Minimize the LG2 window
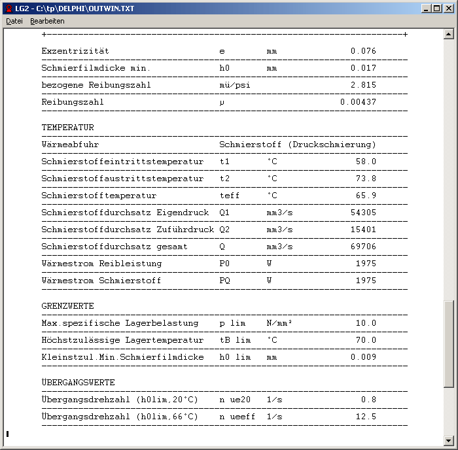 [x=426, y=8]
